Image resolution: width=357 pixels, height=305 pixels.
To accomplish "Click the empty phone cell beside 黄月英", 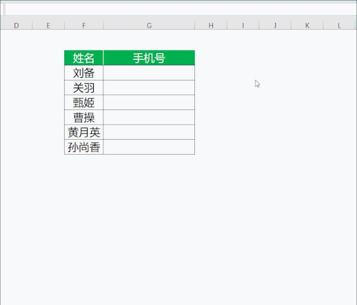I will tap(149, 132).
